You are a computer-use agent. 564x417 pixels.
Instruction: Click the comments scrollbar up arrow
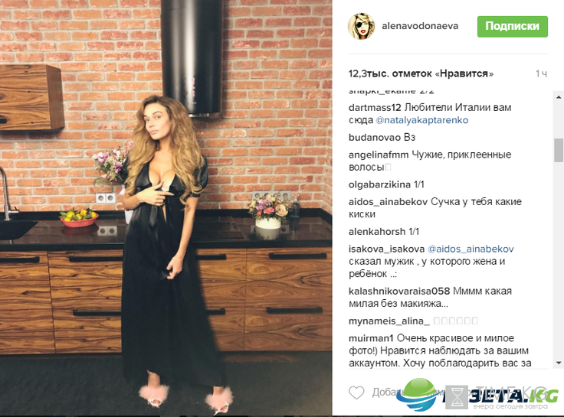pyautogui.click(x=559, y=97)
